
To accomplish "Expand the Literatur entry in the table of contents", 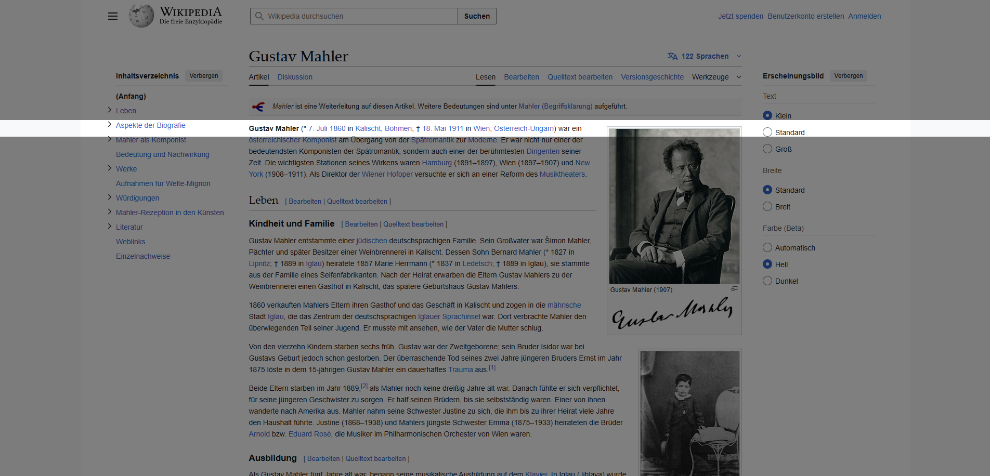I will coord(109,227).
